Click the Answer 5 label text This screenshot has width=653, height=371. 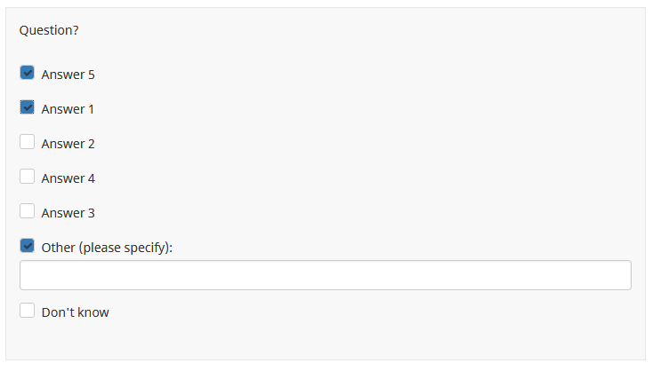(68, 75)
